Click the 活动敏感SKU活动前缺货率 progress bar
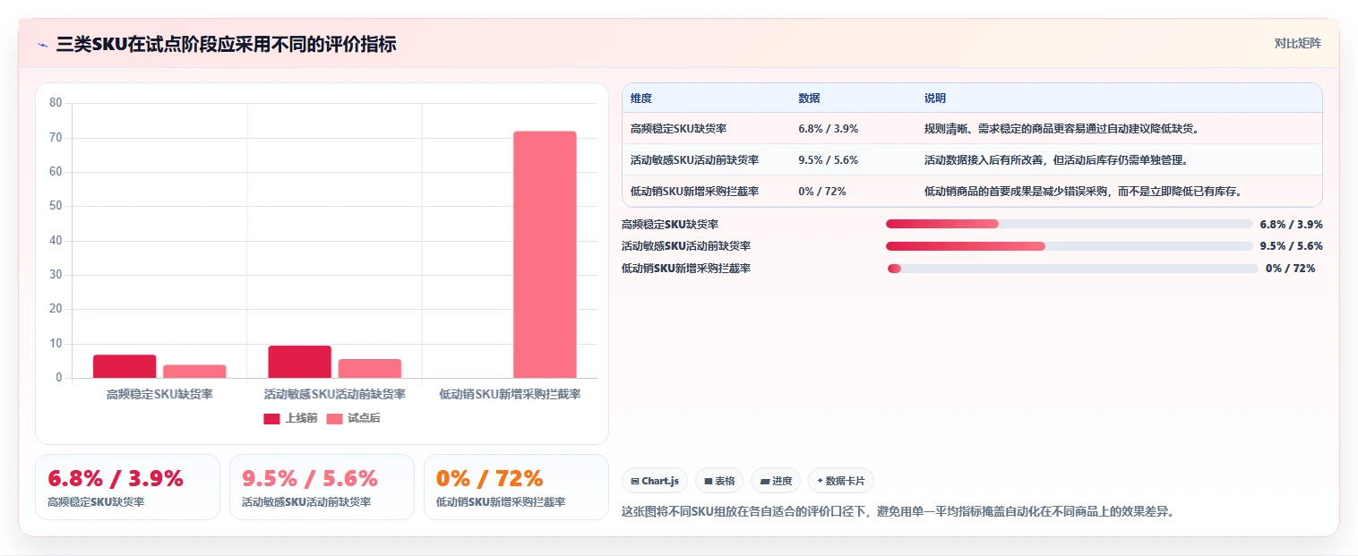Screen dimensions: 1358x556 tap(1069, 246)
